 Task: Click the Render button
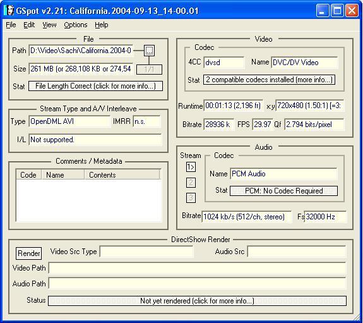click(28, 253)
